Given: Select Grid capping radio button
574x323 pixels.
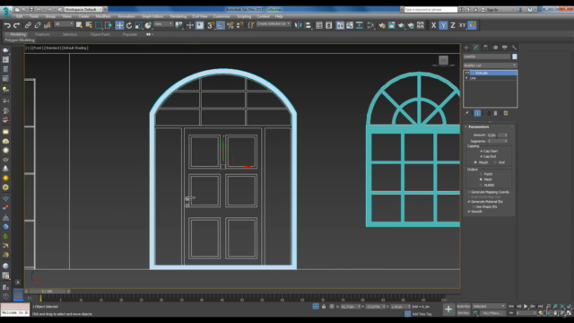Looking at the screenshot, I should [x=495, y=162].
